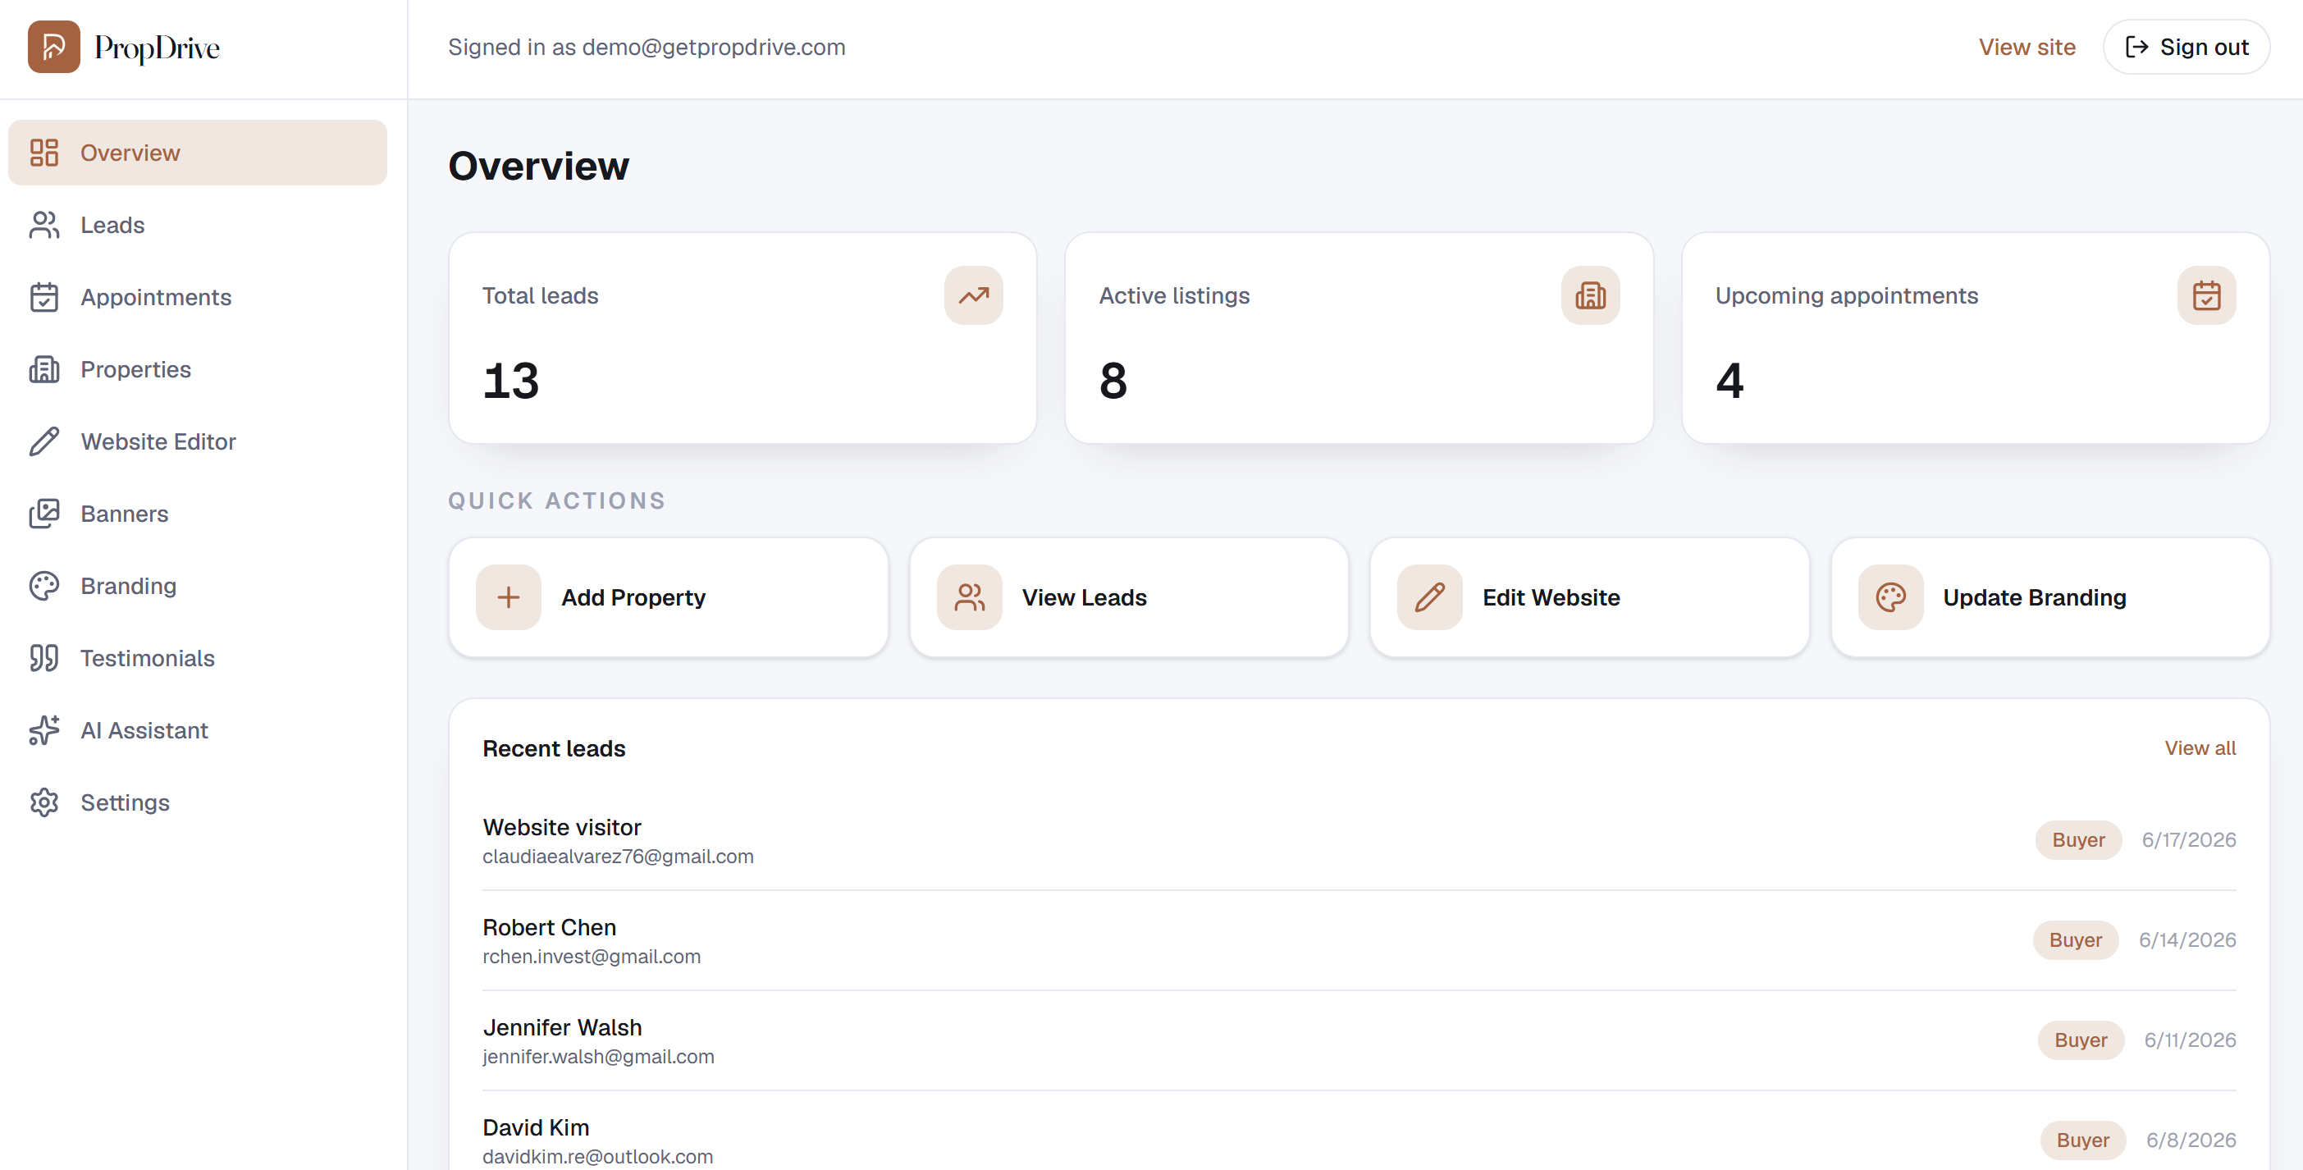This screenshot has height=1170, width=2303.
Task: Open the Robert Chen lead row
Action: coord(1359,940)
